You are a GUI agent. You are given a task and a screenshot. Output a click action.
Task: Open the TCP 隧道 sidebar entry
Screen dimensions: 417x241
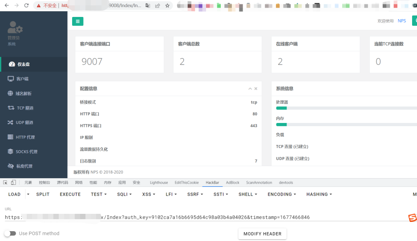[25, 108]
